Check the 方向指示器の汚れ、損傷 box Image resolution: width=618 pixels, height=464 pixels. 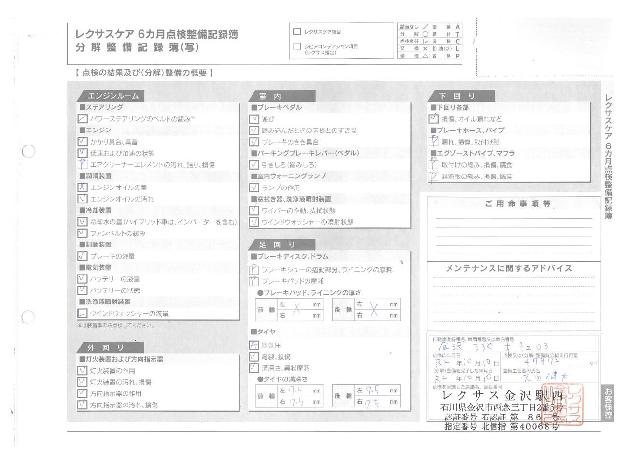(83, 405)
